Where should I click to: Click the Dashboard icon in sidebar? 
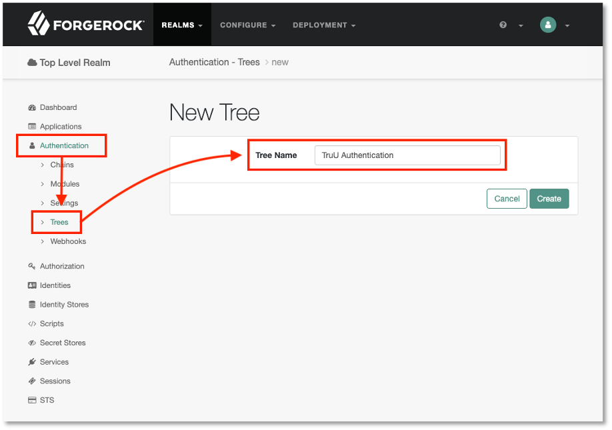click(32, 108)
